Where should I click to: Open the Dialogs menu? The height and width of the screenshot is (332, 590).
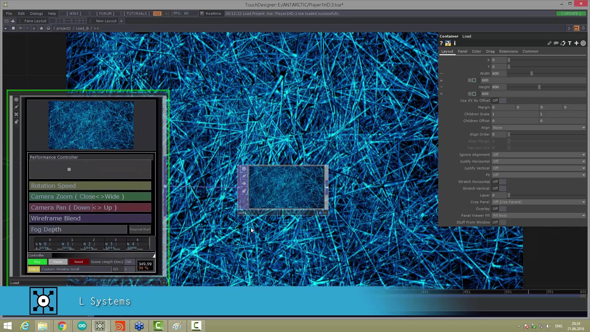pos(36,13)
